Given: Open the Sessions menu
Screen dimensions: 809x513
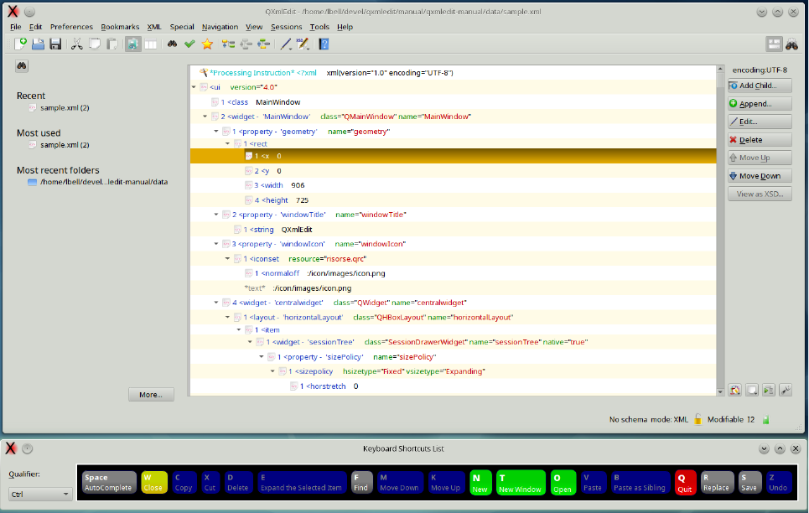Looking at the screenshot, I should (x=286, y=27).
